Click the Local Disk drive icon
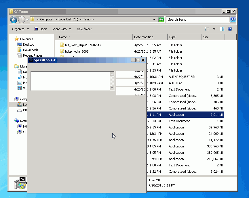 coord(20,105)
